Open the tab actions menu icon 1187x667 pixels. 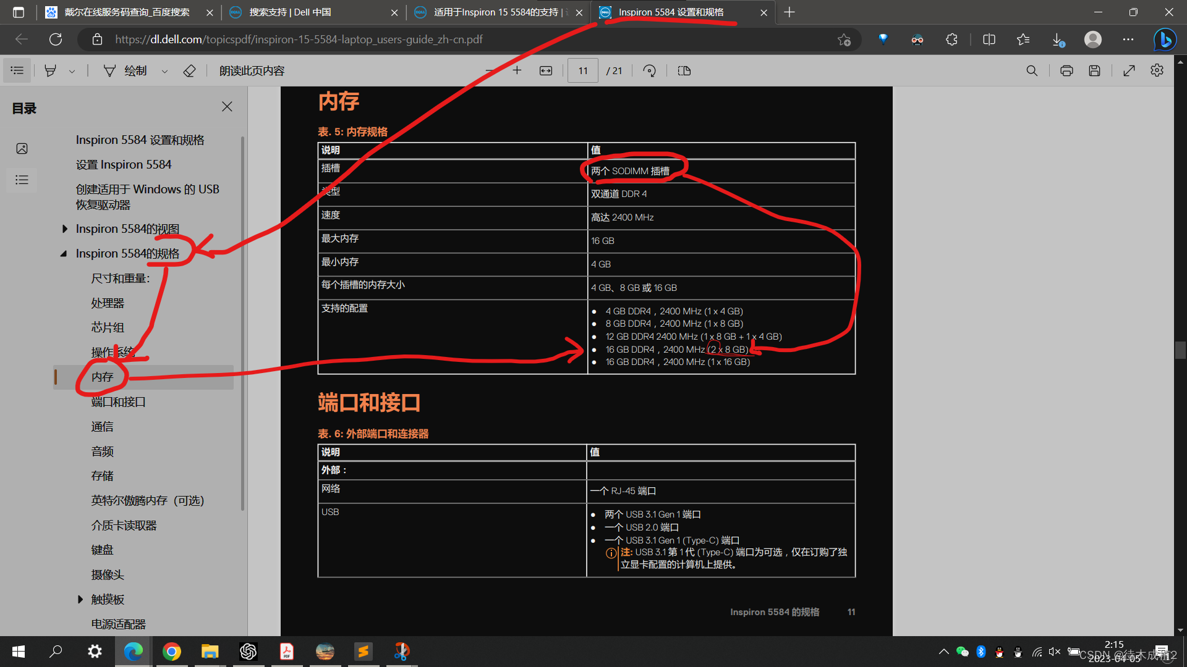(19, 12)
